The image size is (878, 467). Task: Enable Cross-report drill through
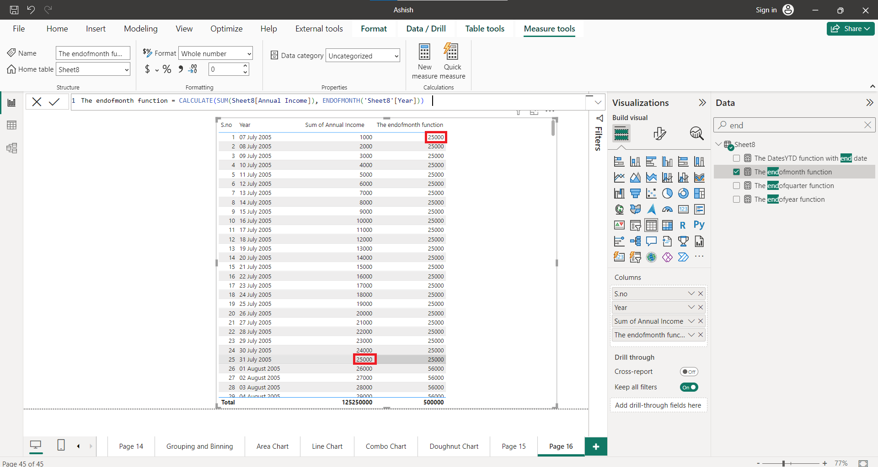click(x=689, y=371)
